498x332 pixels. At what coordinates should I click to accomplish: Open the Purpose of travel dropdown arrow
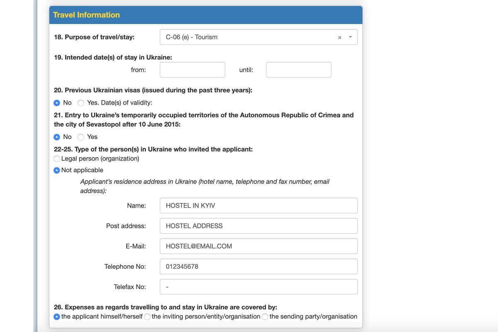coord(350,37)
